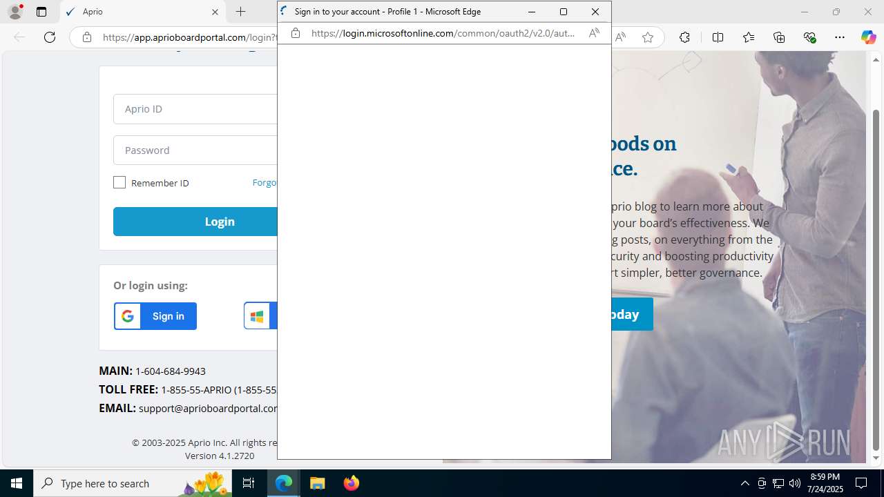Refresh the Aprio page
This screenshot has height=497, width=884.
tap(50, 37)
